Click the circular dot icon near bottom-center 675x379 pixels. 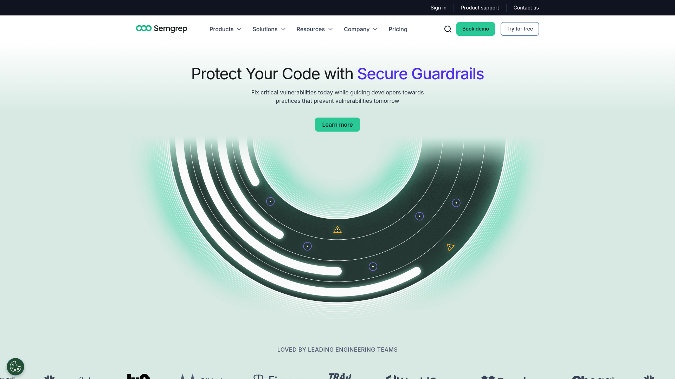click(373, 267)
